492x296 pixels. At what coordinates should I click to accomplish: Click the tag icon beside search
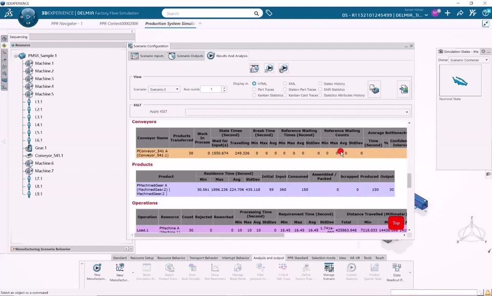(269, 13)
